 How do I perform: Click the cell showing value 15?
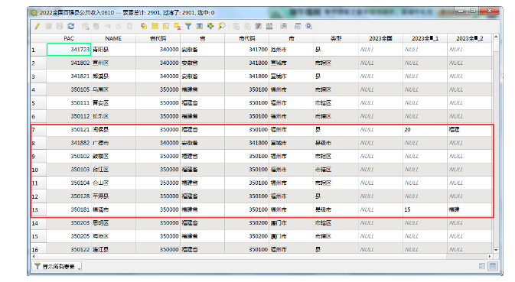(425, 209)
